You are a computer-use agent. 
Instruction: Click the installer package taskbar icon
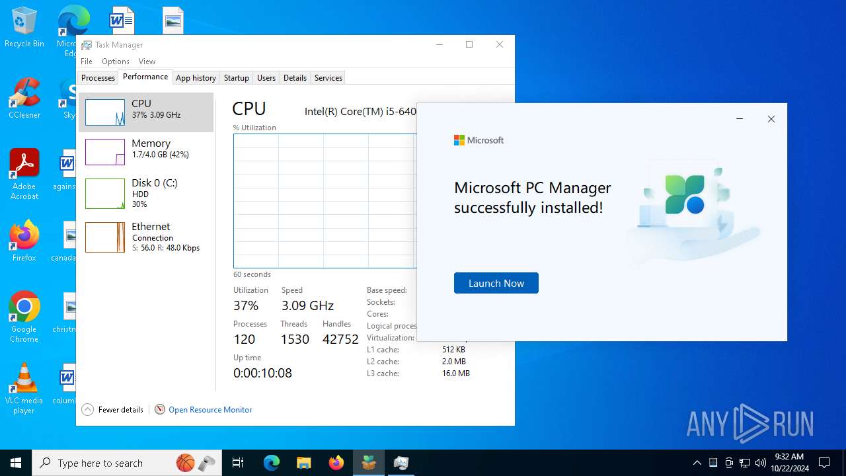(x=369, y=463)
